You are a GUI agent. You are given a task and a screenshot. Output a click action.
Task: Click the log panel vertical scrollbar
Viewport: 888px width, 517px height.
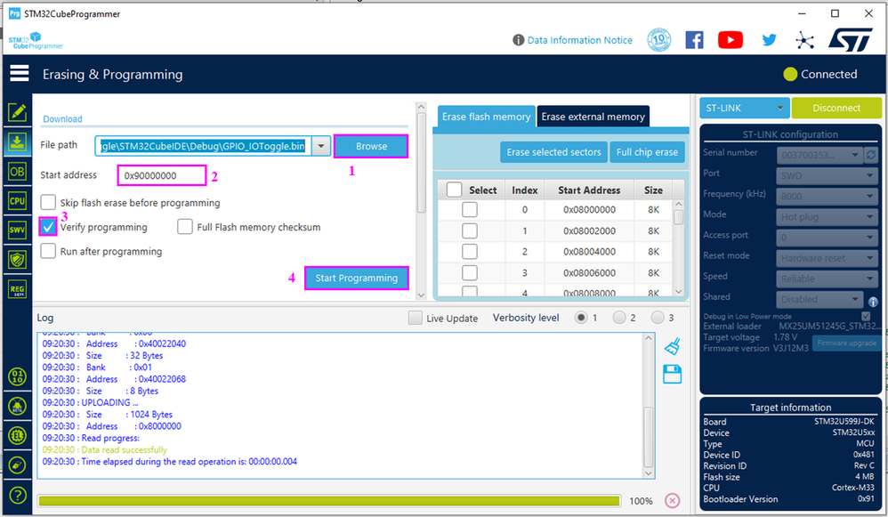(x=649, y=406)
